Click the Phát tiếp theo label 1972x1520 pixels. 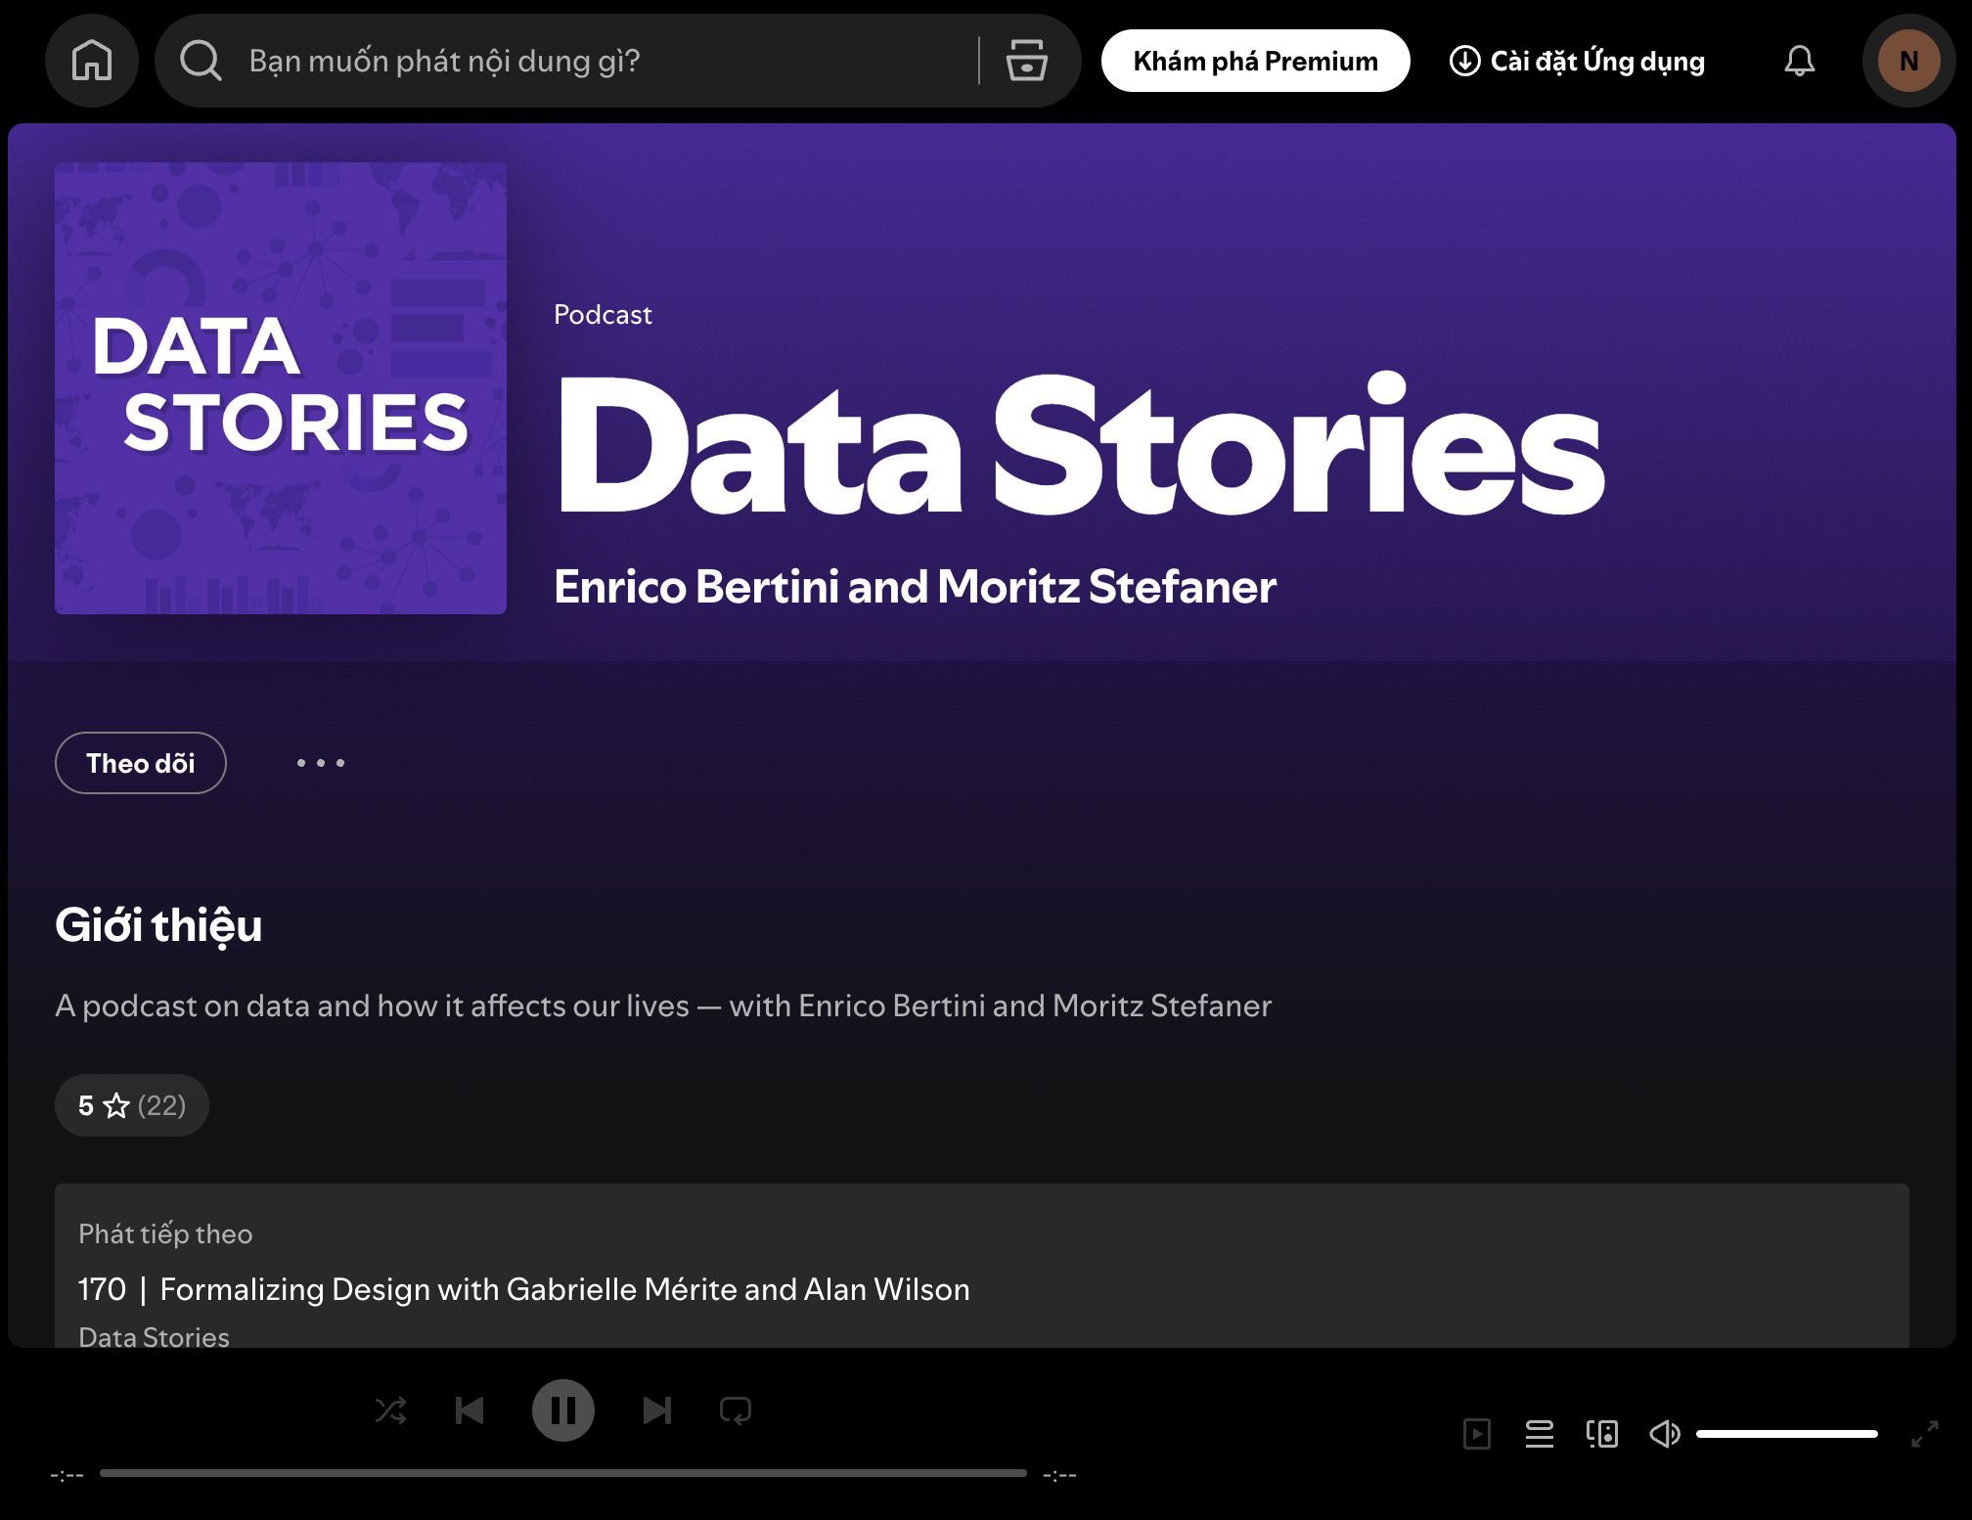[x=165, y=1234]
